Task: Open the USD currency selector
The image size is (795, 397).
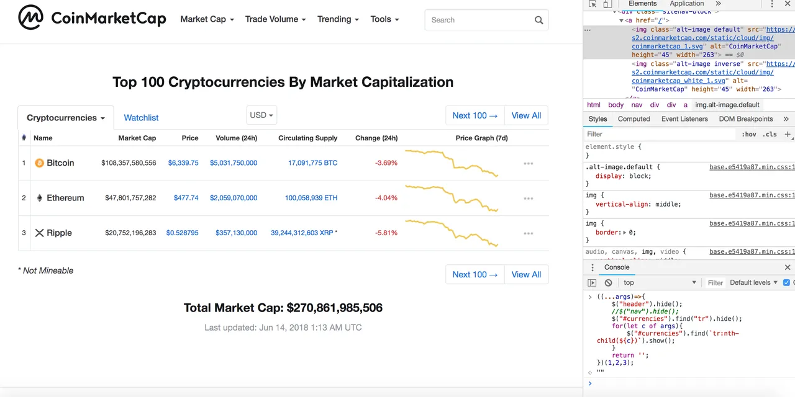Action: coord(261,115)
